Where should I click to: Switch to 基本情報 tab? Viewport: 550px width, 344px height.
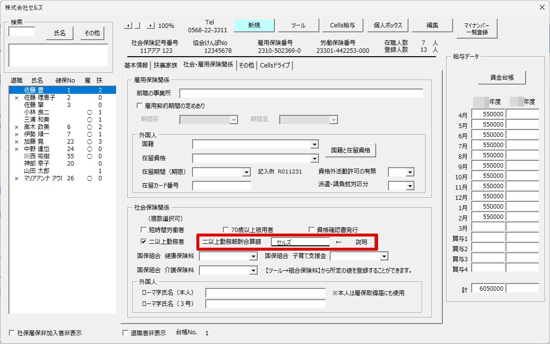pos(136,65)
